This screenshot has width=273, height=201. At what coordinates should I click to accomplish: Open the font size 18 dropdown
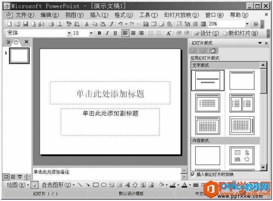click(91, 33)
